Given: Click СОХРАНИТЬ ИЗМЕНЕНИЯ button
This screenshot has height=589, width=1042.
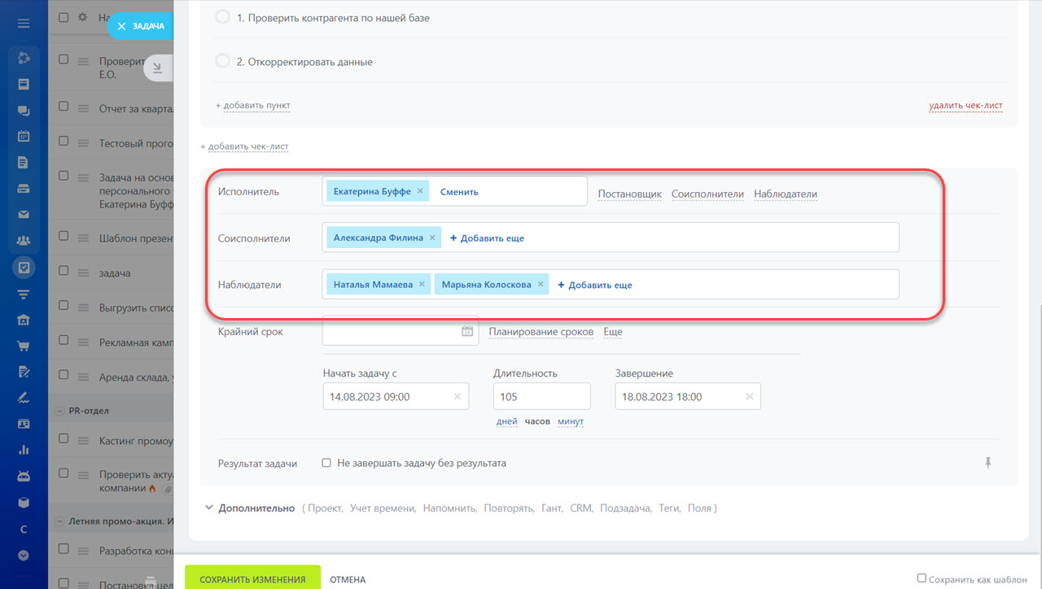Looking at the screenshot, I should (x=252, y=579).
